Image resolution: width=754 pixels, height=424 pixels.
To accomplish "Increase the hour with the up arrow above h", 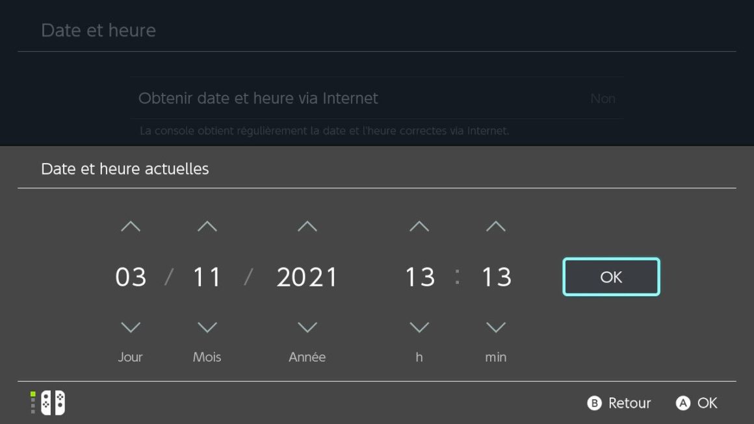I will tap(419, 226).
